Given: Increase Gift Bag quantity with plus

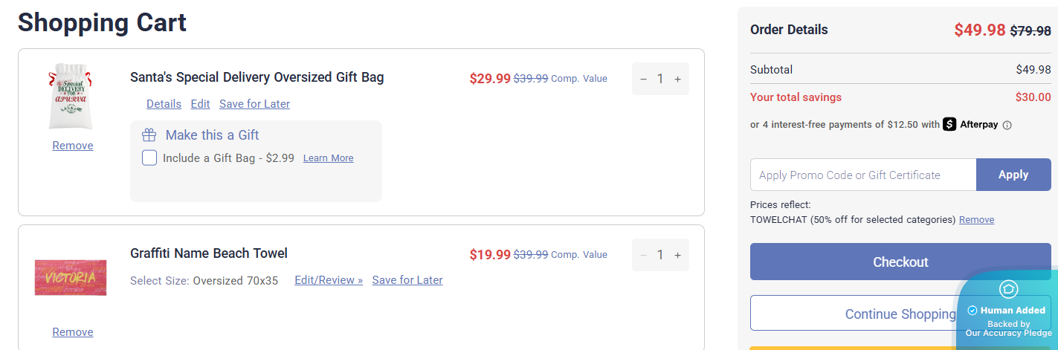Looking at the screenshot, I should pyautogui.click(x=677, y=79).
